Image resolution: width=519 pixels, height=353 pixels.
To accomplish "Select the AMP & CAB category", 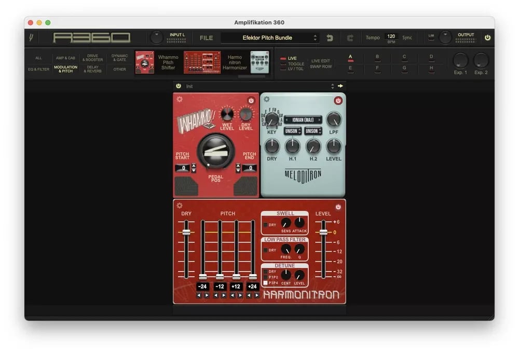I will [x=65, y=58].
